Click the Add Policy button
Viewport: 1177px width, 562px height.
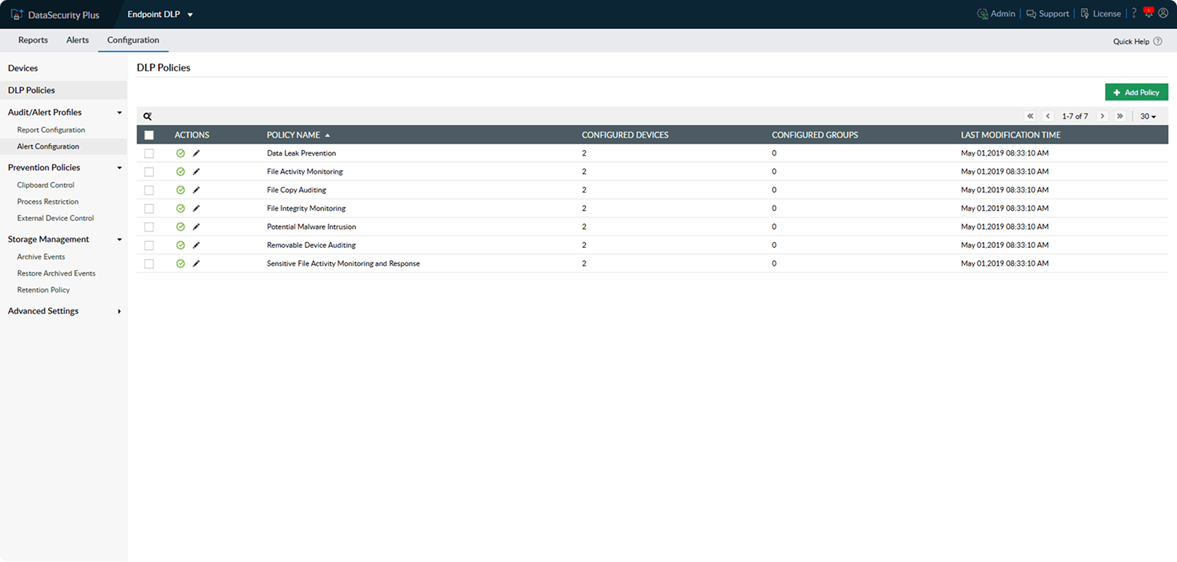point(1136,92)
